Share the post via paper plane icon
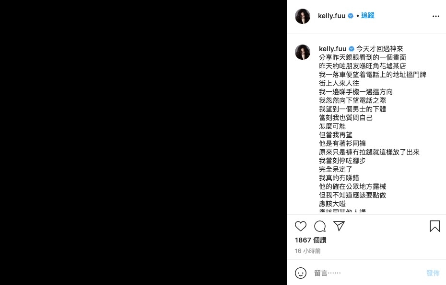This screenshot has width=446, height=285. point(339,226)
